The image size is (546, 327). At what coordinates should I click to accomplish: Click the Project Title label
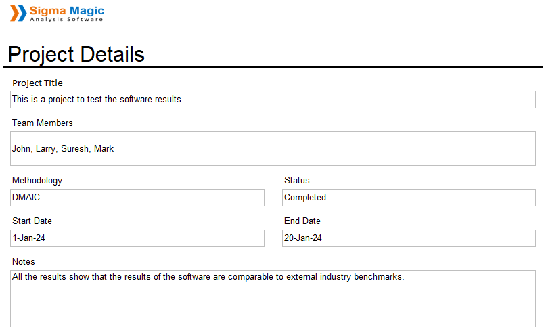point(37,83)
